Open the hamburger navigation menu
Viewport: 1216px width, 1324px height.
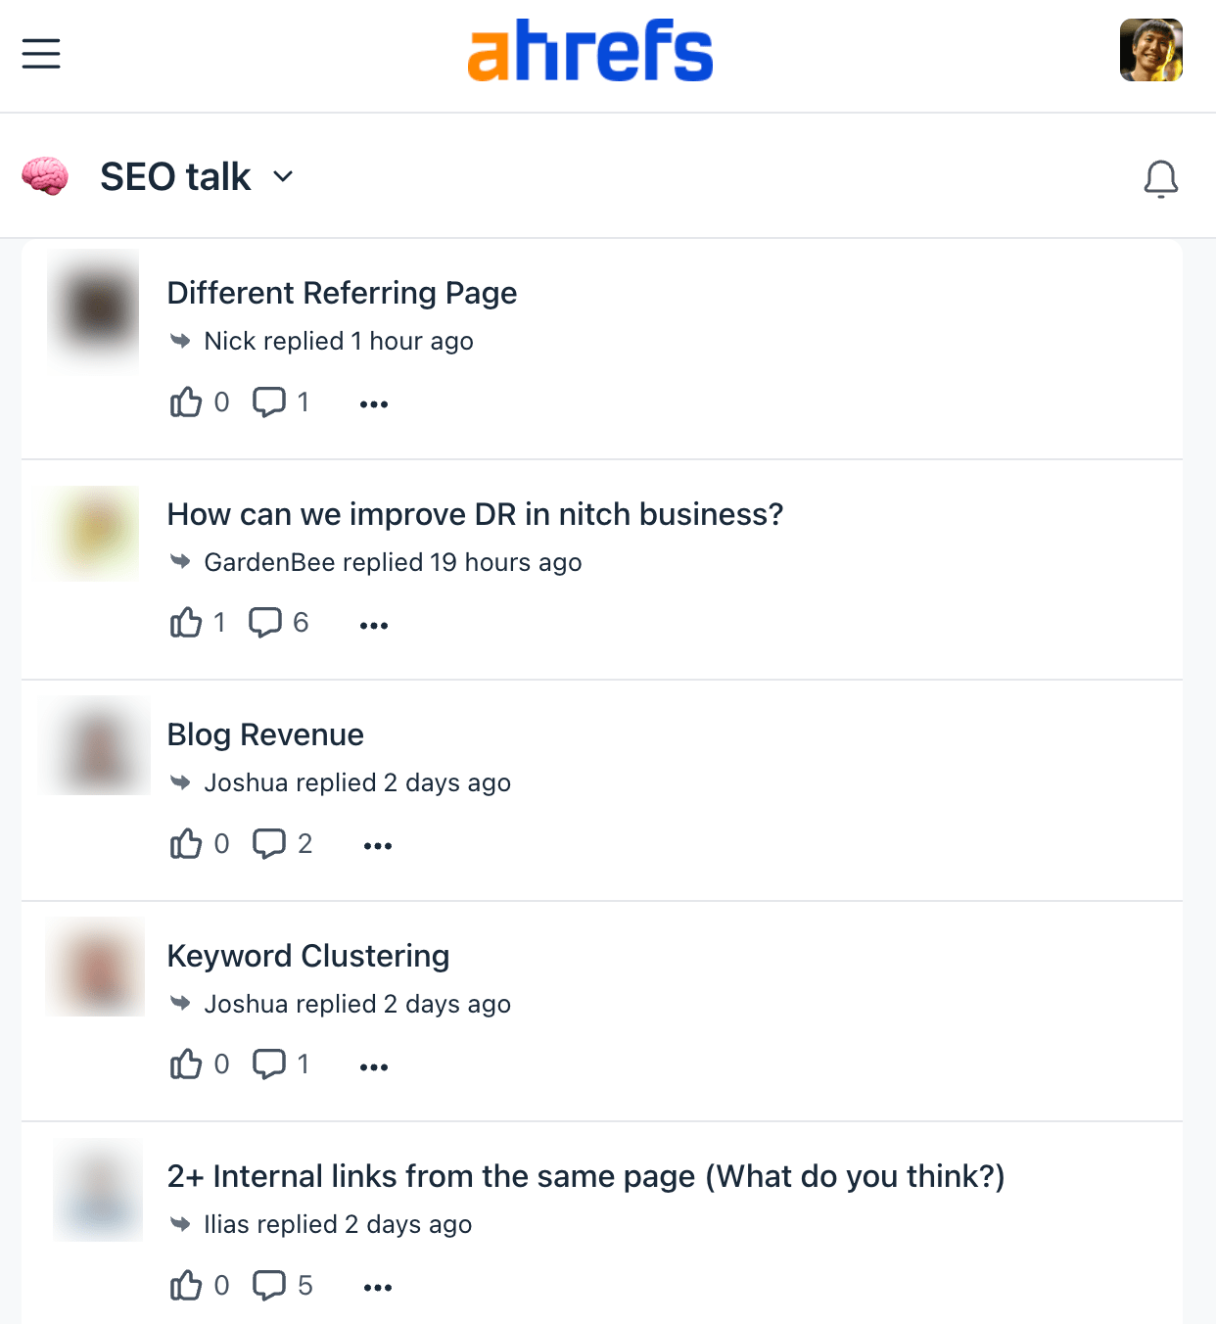point(40,54)
